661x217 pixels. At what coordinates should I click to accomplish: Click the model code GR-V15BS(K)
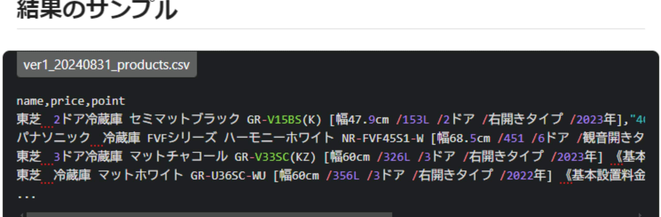pyautogui.click(x=284, y=119)
